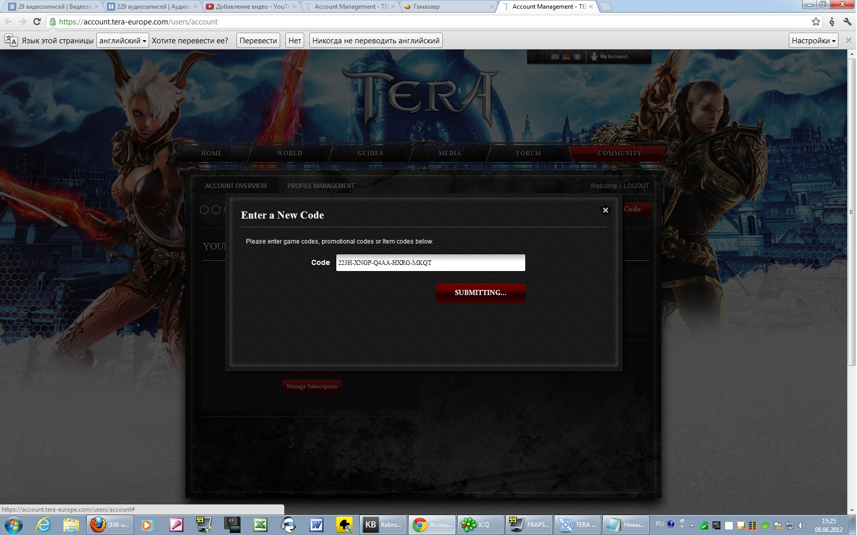Open the HOME navigation item

(x=211, y=153)
